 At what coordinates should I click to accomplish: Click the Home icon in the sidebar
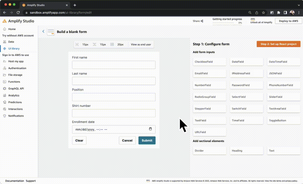4,29
